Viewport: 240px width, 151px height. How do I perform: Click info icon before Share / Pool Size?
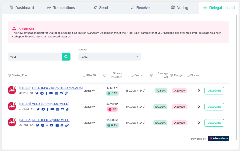pyautogui.click(x=105, y=75)
